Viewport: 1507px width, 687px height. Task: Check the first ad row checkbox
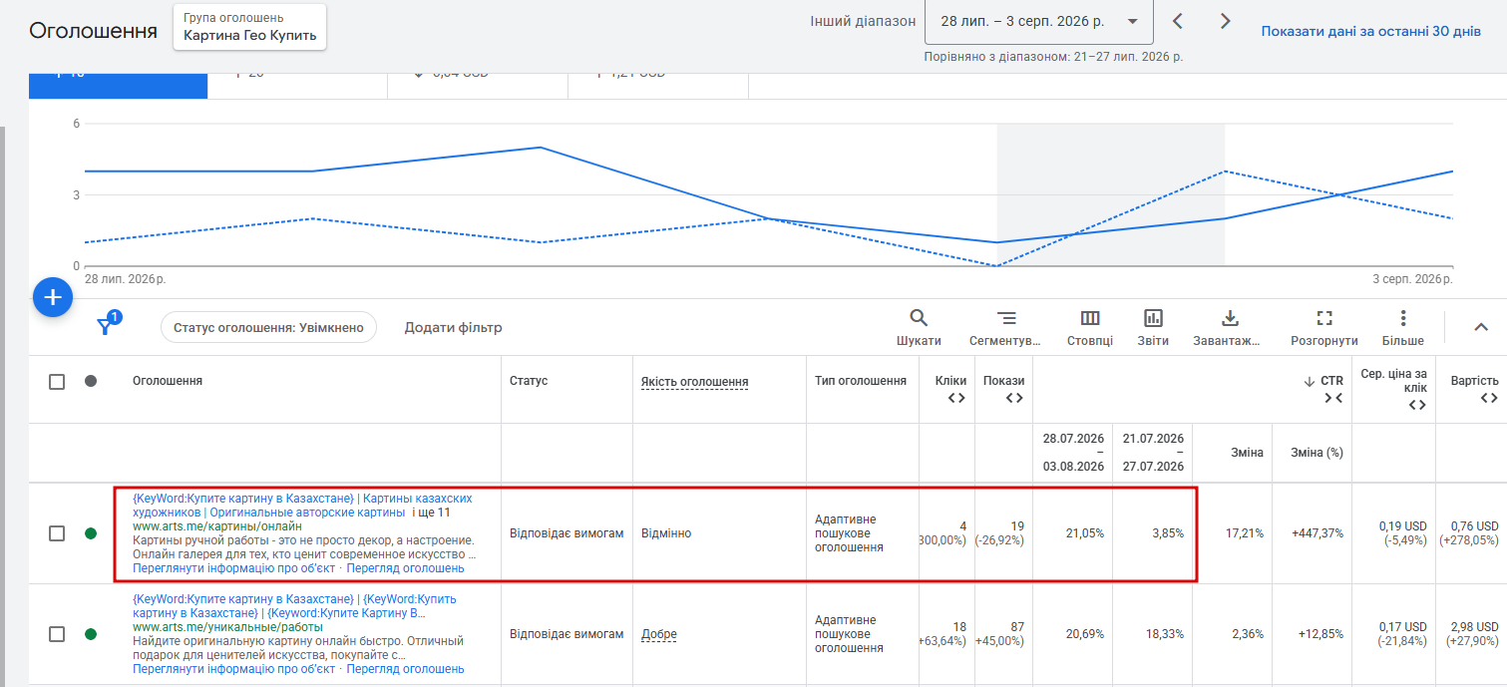(x=57, y=533)
